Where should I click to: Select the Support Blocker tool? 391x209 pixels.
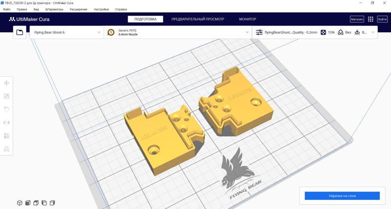[x=6, y=149]
